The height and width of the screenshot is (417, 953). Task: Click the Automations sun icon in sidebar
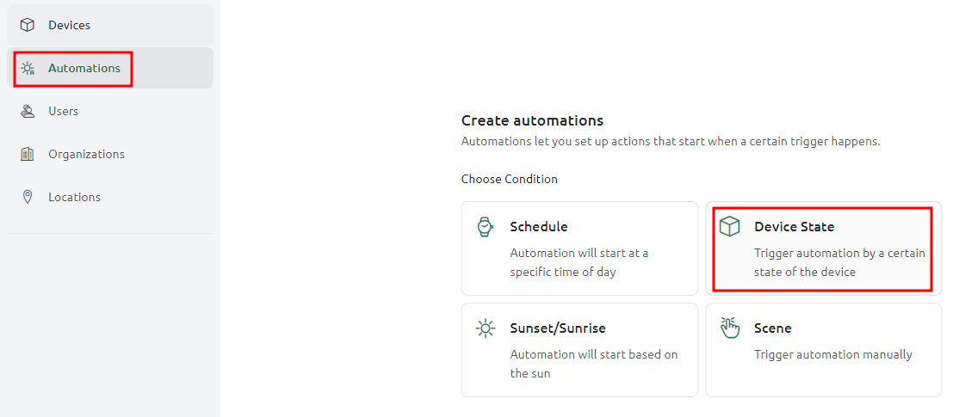tap(28, 69)
